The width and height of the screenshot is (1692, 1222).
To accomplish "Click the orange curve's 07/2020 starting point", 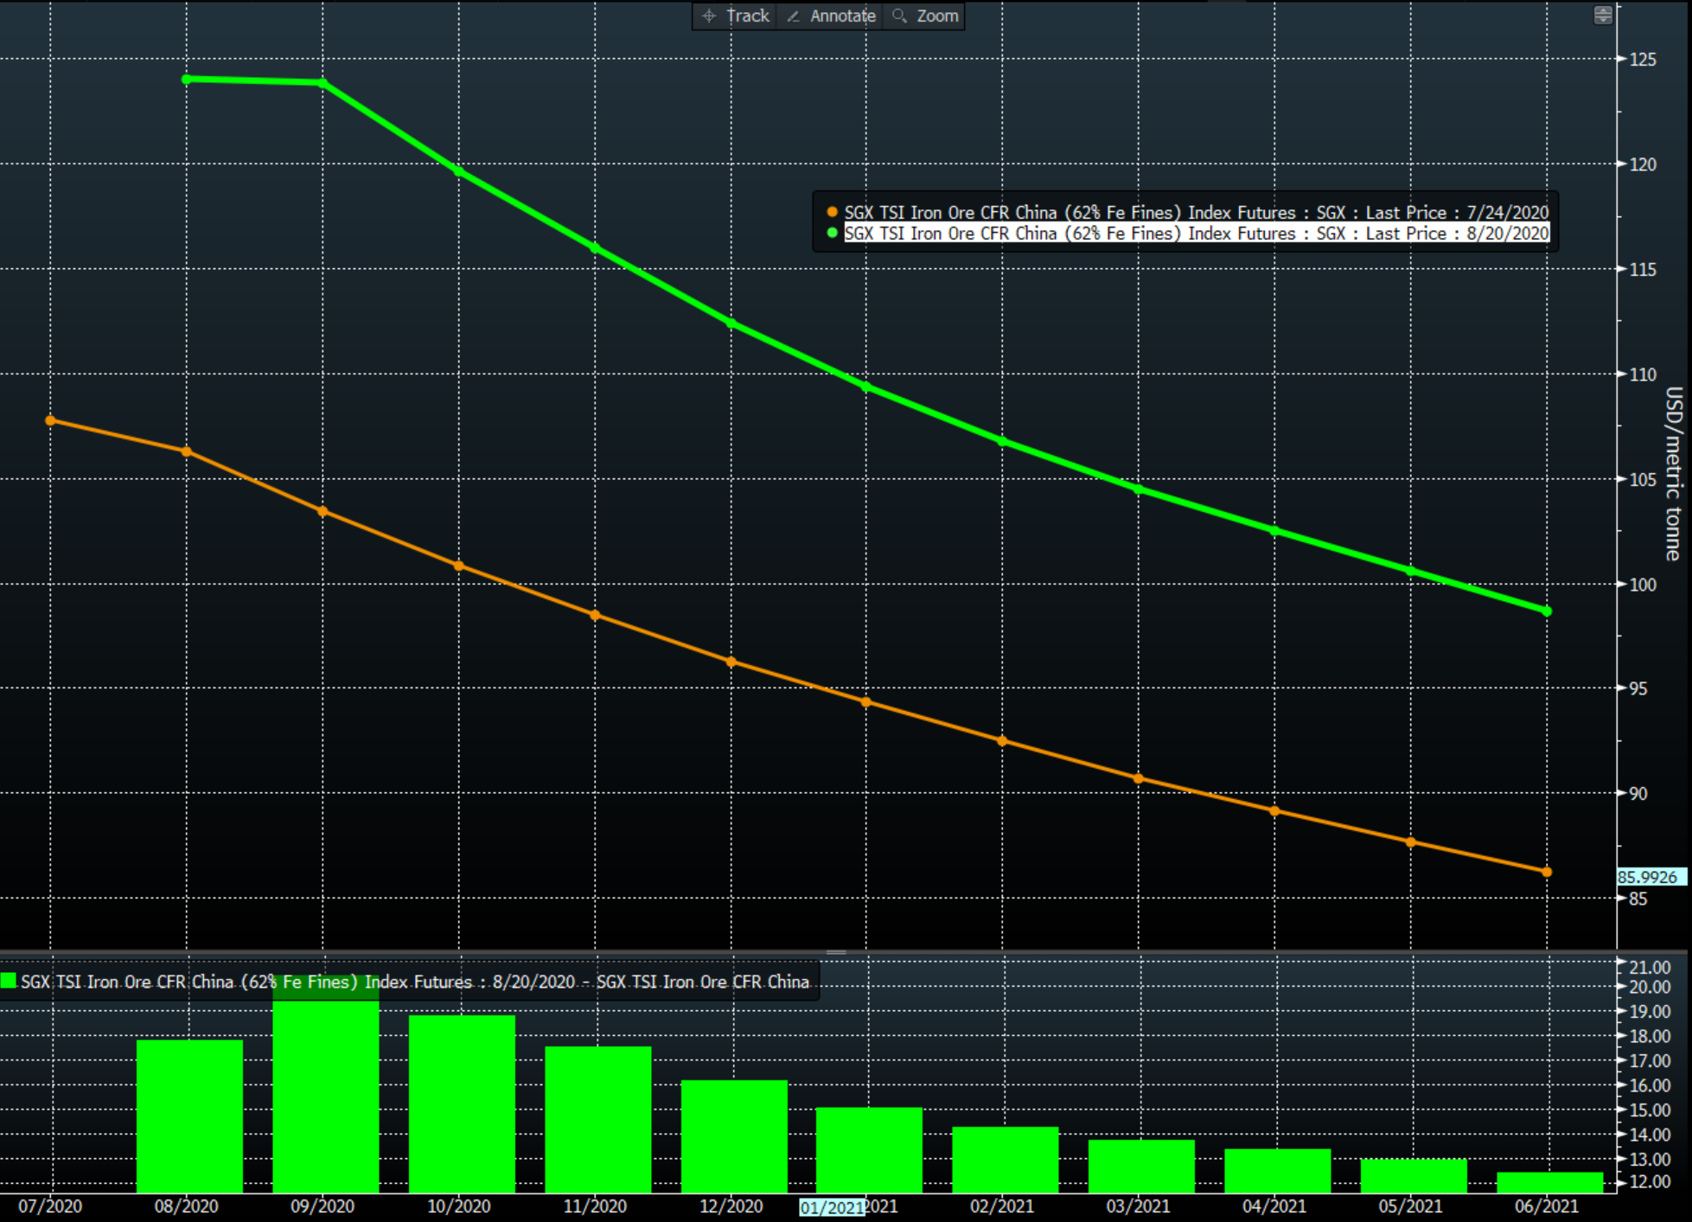I will coord(50,420).
